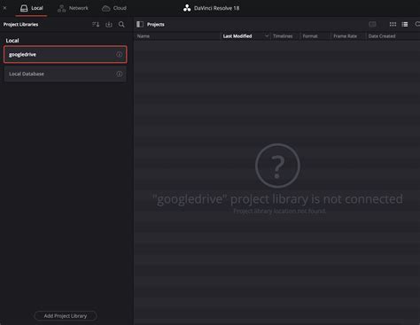Sort projects by the Name column
This screenshot has height=325, width=420.
144,36
